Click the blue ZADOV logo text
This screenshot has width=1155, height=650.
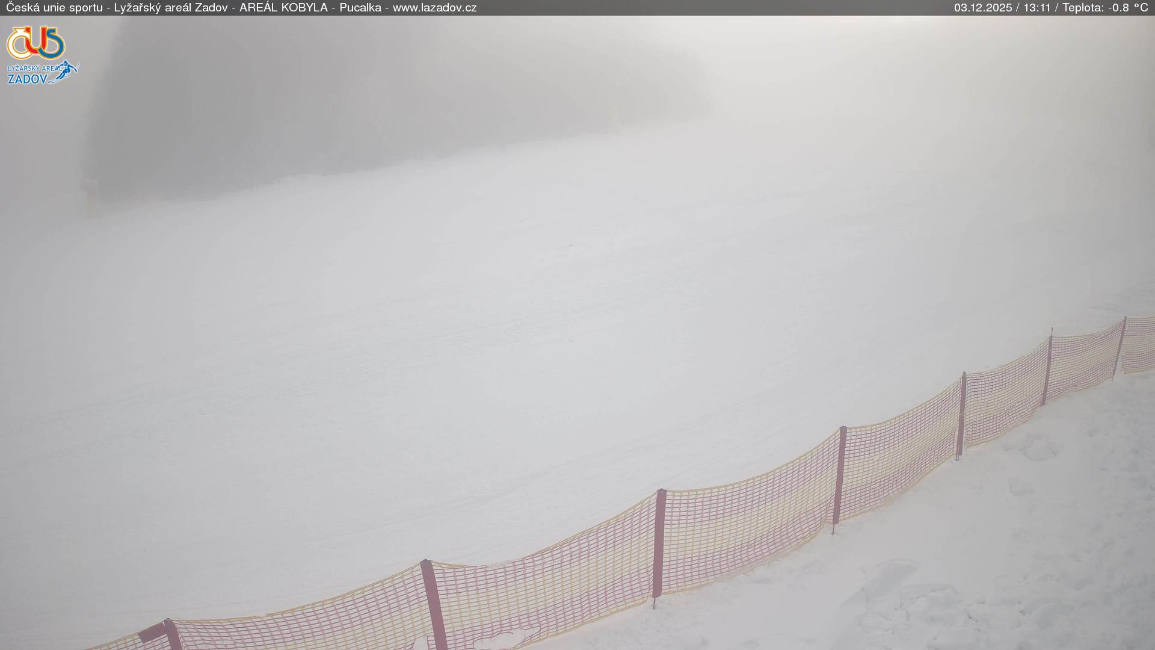27,79
